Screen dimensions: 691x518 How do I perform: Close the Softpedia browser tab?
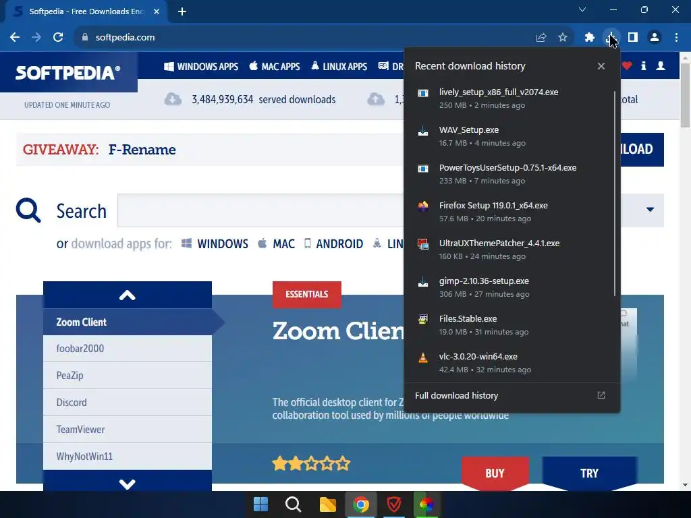157,11
